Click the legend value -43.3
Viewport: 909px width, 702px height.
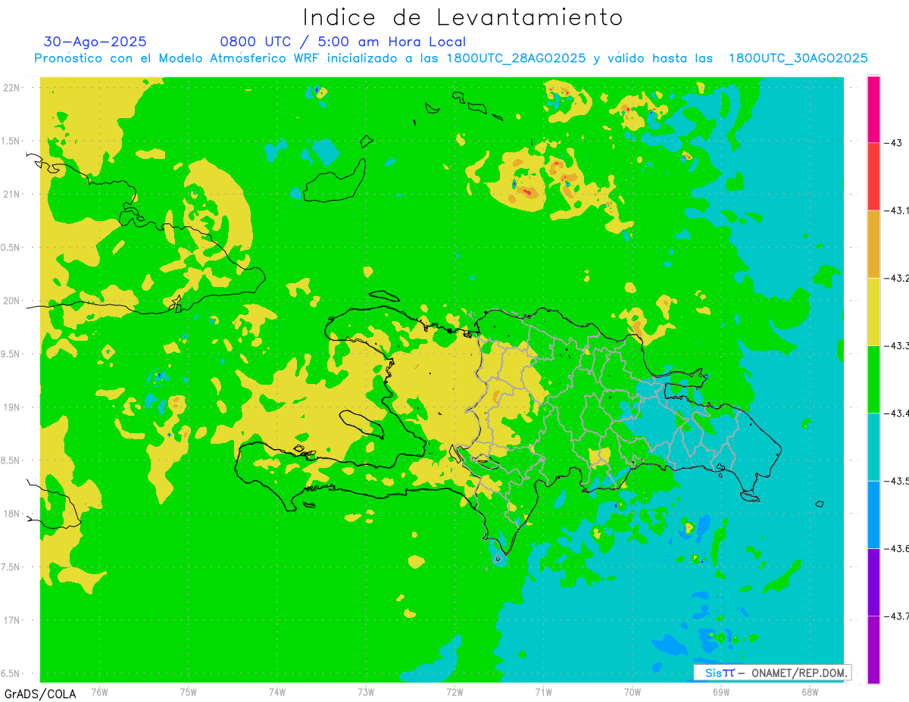tap(897, 345)
